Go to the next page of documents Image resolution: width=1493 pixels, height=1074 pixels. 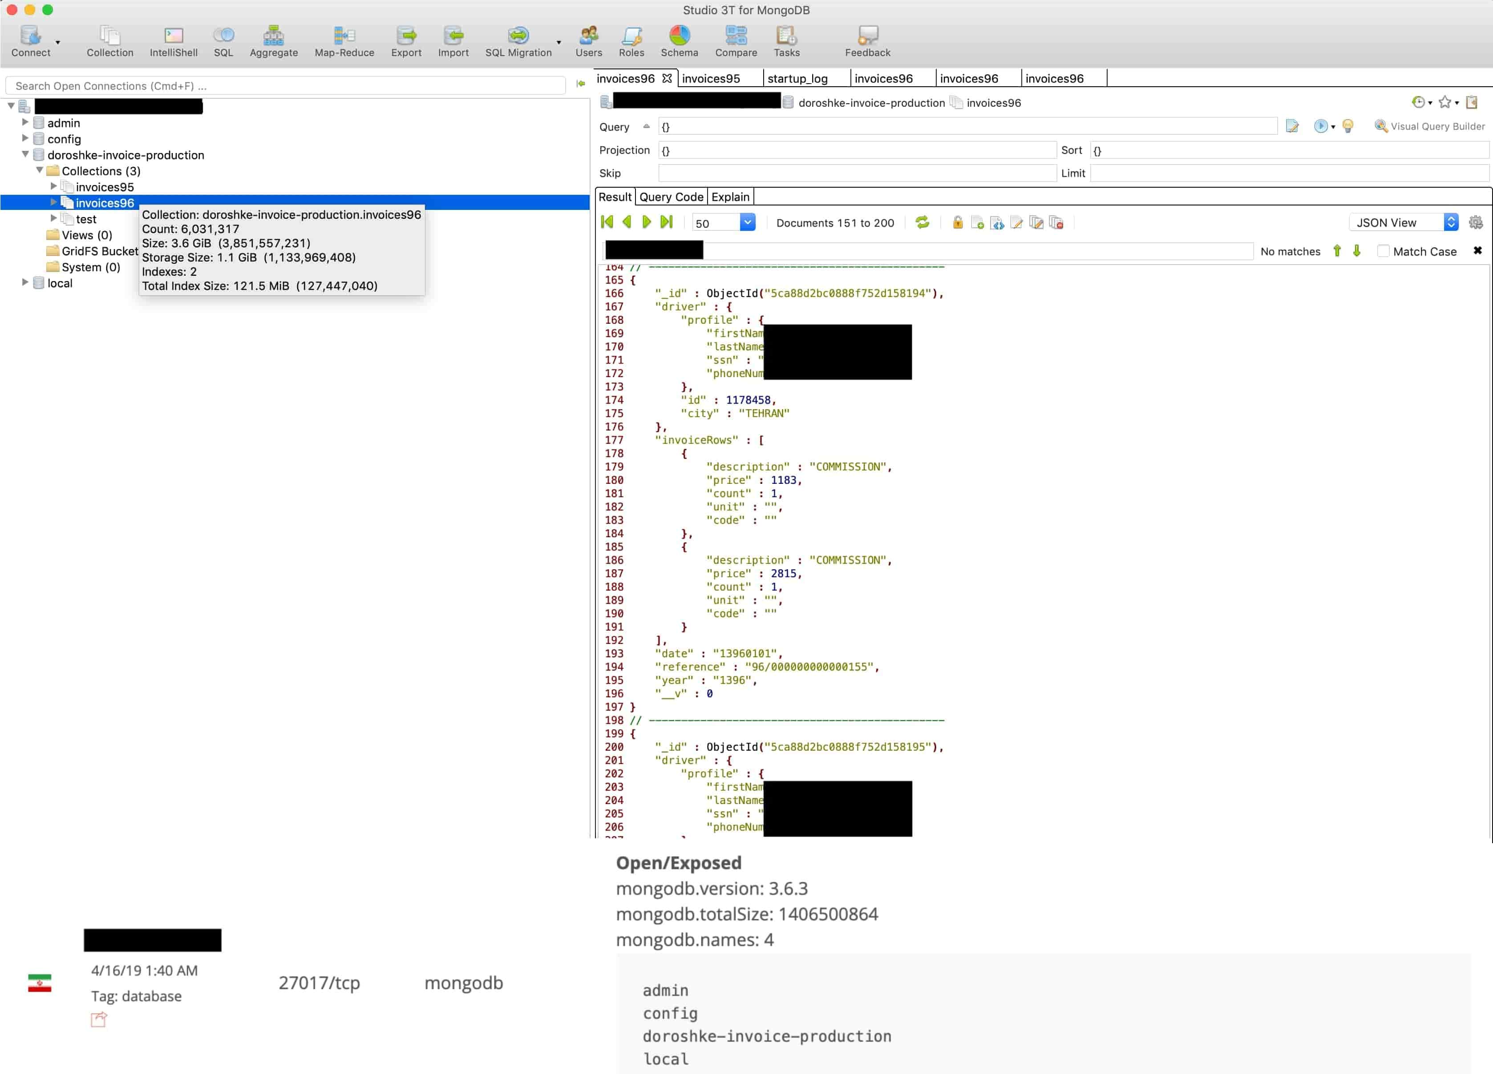647,222
